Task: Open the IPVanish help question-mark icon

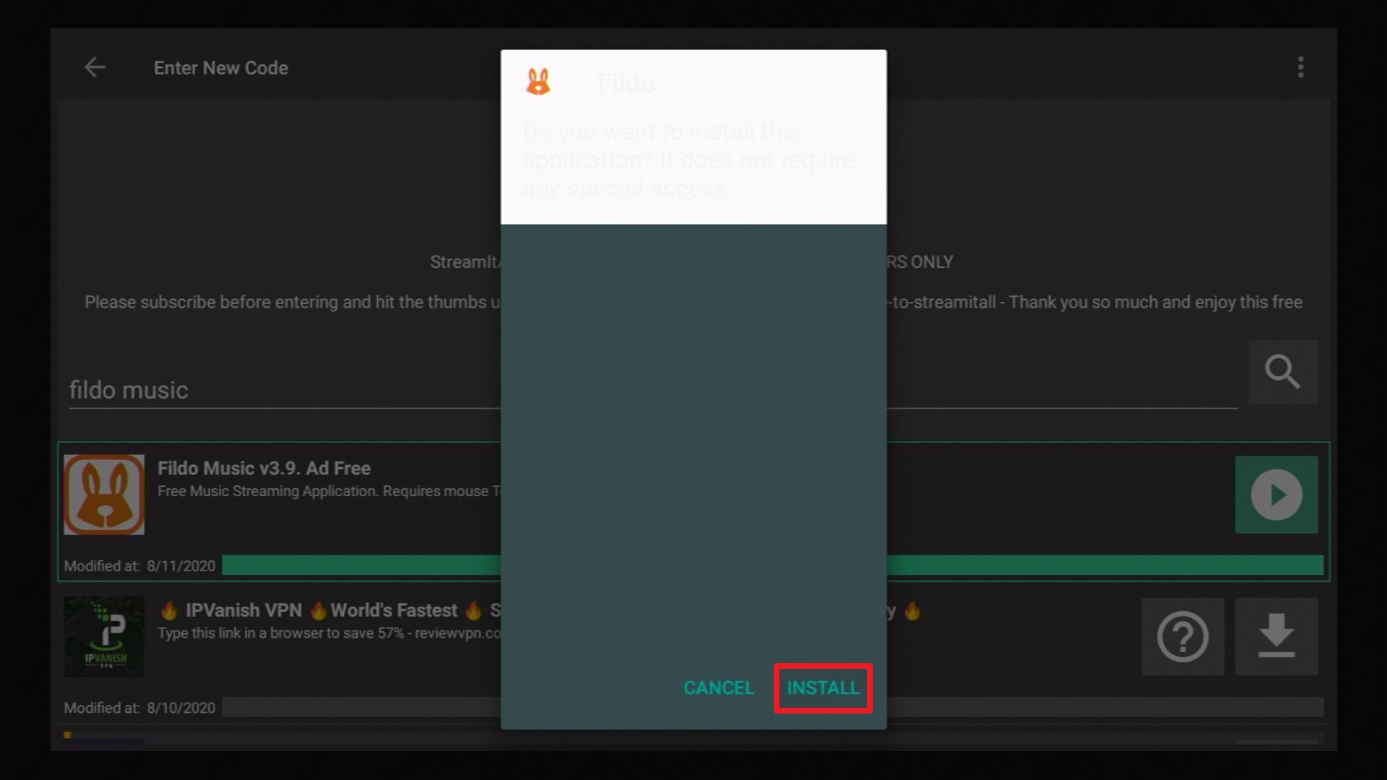Action: [1183, 636]
